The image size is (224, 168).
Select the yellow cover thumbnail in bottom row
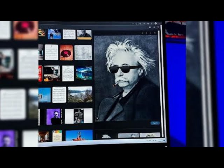57,136
